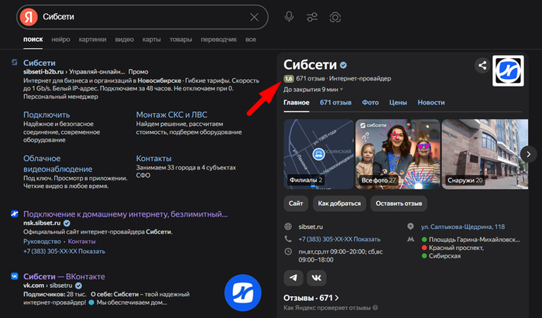Open the Цены tab in company card
The width and height of the screenshot is (542, 318).
point(398,102)
